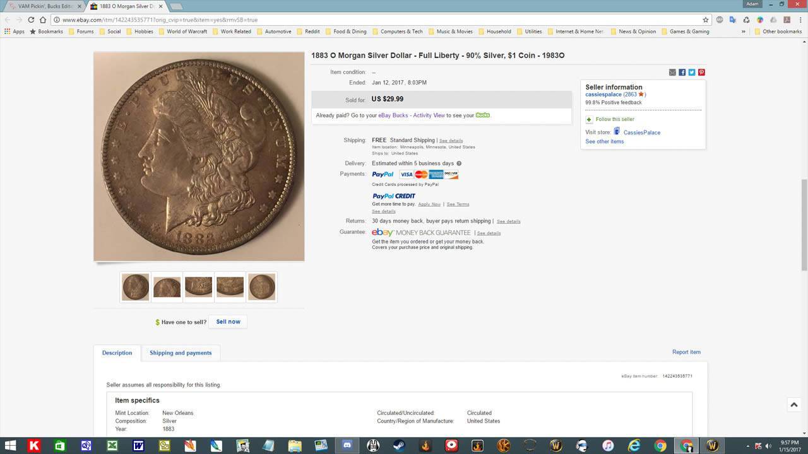The image size is (808, 454).
Task: Click the delivery estimate help icon
Action: coord(459,163)
